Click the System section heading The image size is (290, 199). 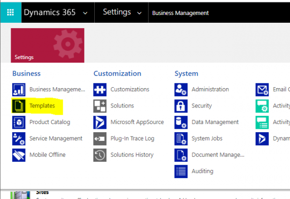pyautogui.click(x=187, y=74)
